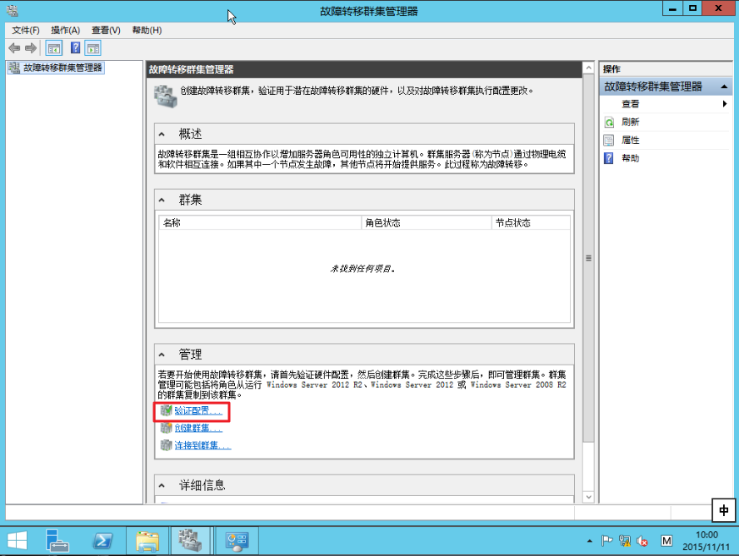Open the 操作(A) menu
The height and width of the screenshot is (556, 739).
tap(66, 31)
